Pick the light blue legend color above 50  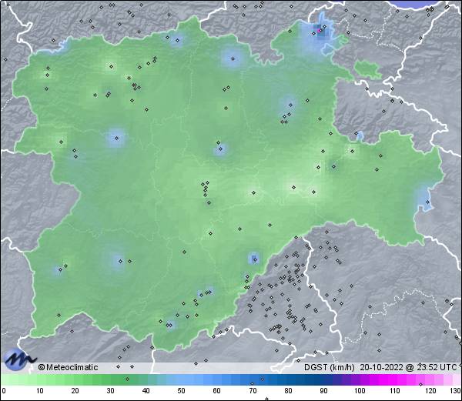(x=181, y=379)
